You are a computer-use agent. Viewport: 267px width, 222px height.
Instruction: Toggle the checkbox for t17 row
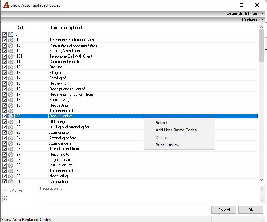coord(5,94)
